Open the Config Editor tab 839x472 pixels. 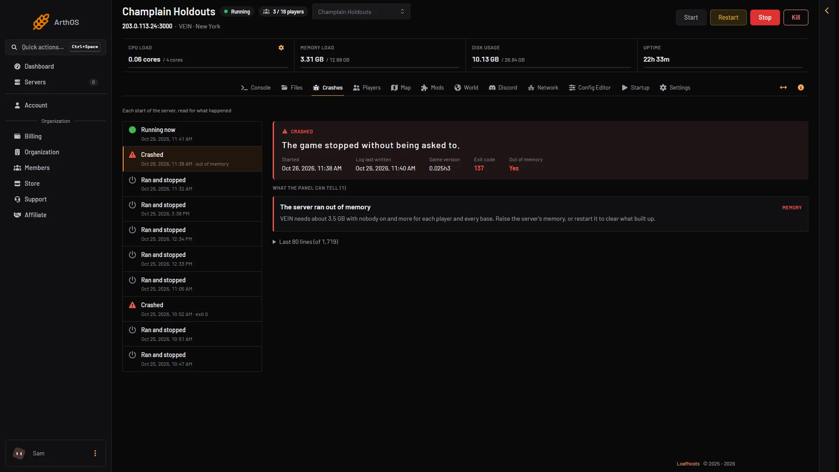click(x=589, y=87)
